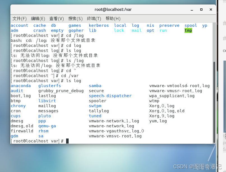Viewport: 226px width, 172px height.
Task: Minimize the terminal window
Action: click(192, 9)
